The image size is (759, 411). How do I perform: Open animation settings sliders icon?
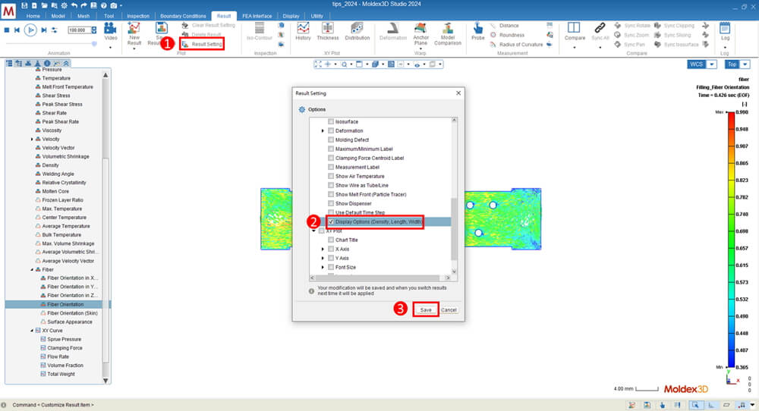54,30
